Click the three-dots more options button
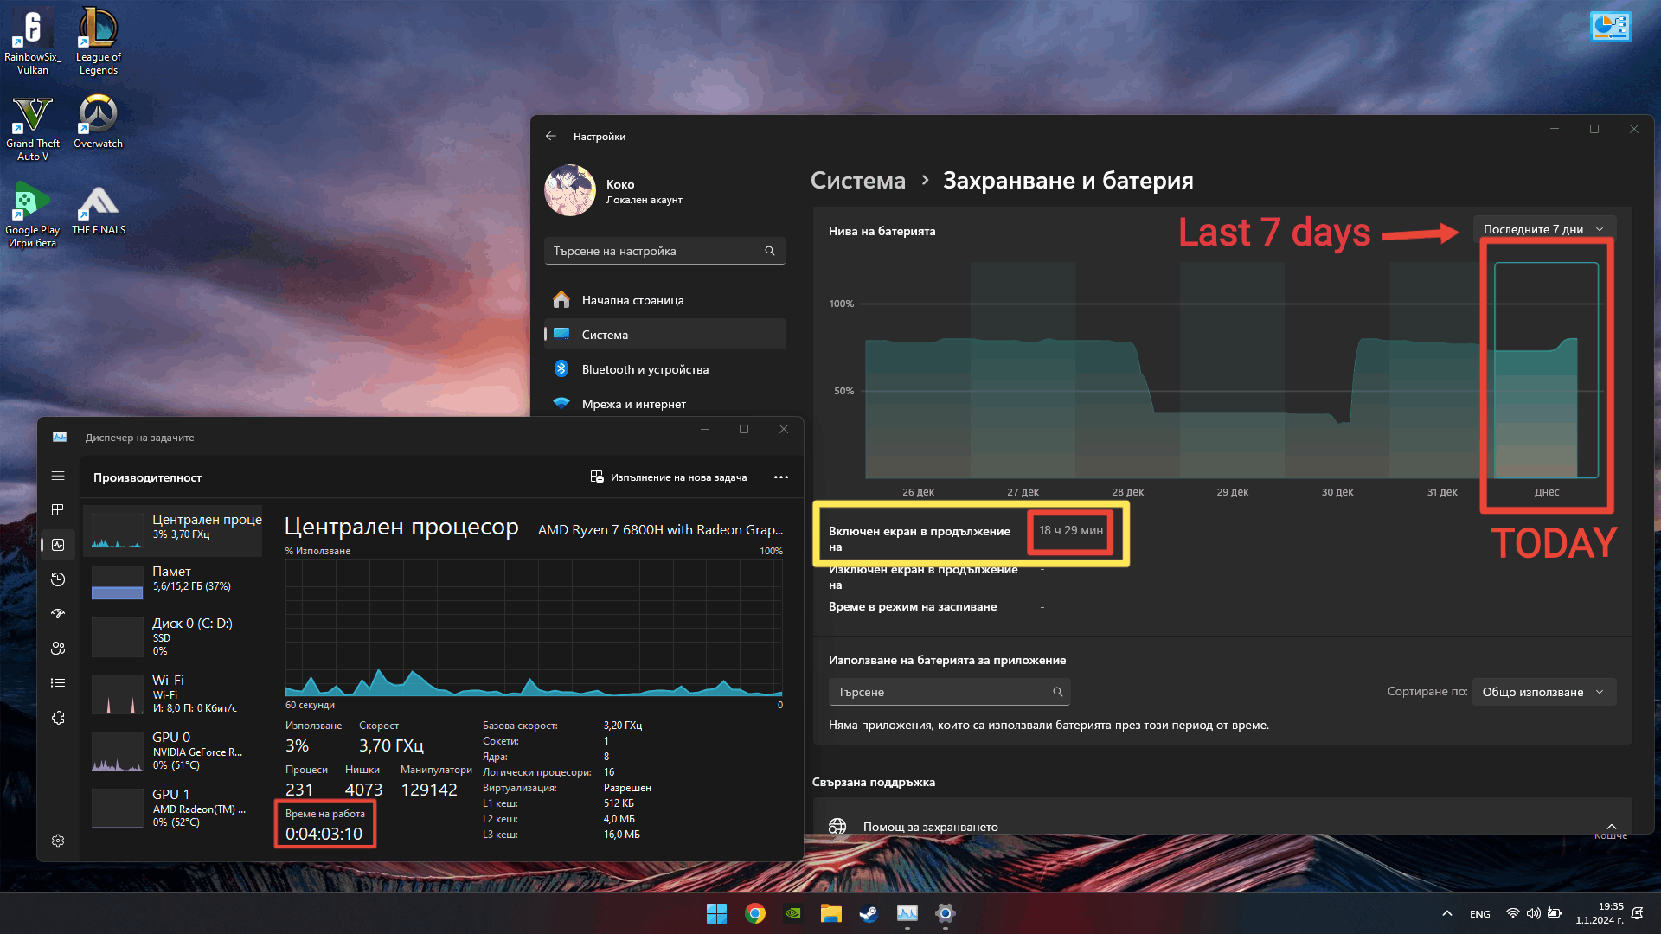The width and height of the screenshot is (1661, 934). pyautogui.click(x=781, y=477)
